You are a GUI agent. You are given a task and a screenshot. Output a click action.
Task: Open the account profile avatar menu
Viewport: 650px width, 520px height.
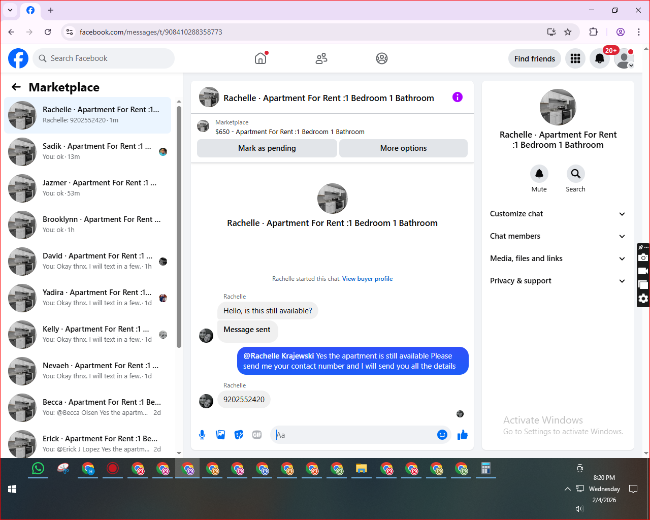[624, 58]
